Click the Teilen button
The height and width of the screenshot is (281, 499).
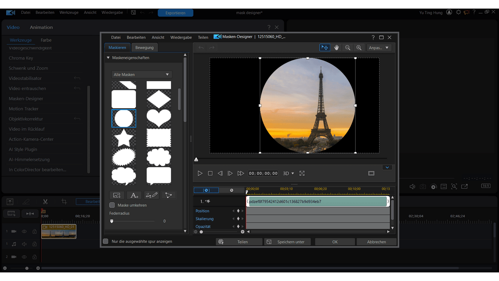click(x=239, y=242)
